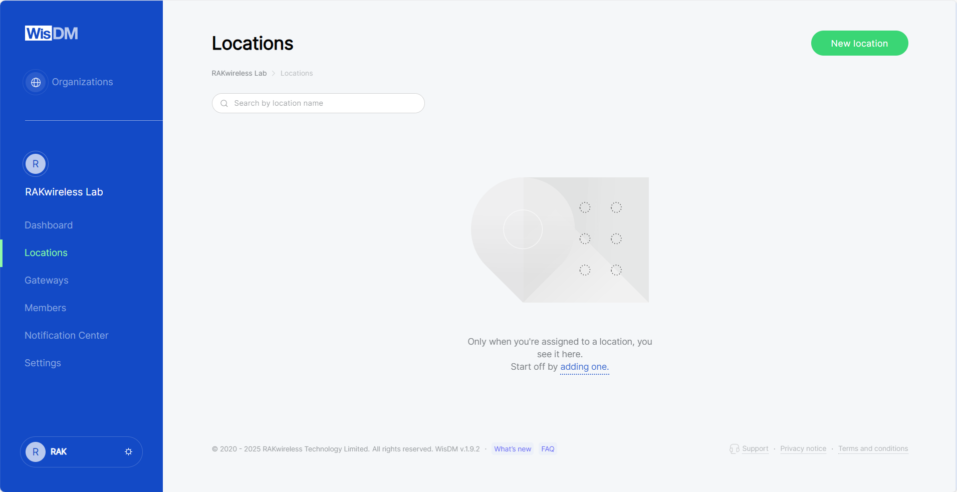Viewport: 957px width, 492px height.
Task: Click the gear icon beside RAK user
Action: (x=128, y=452)
